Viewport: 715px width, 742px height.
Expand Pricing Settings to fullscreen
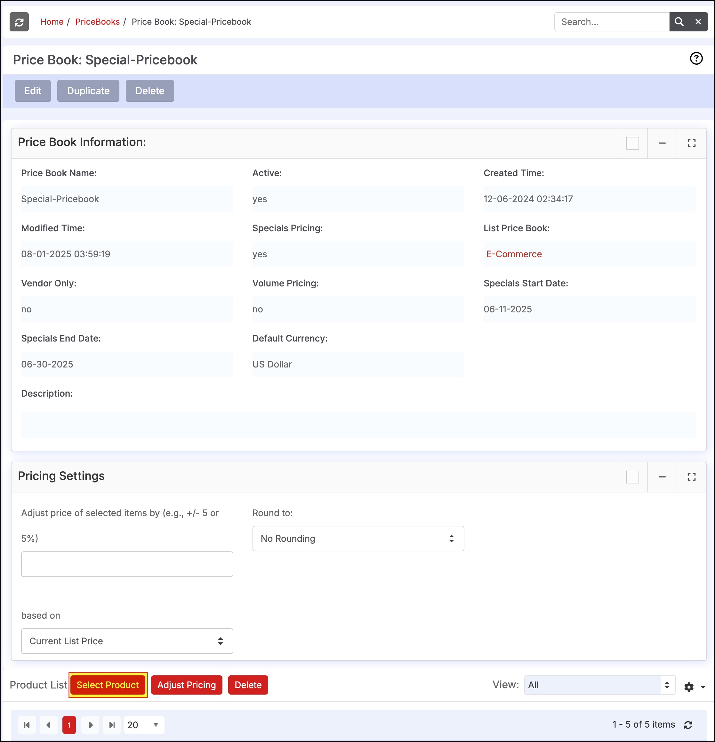pyautogui.click(x=692, y=477)
